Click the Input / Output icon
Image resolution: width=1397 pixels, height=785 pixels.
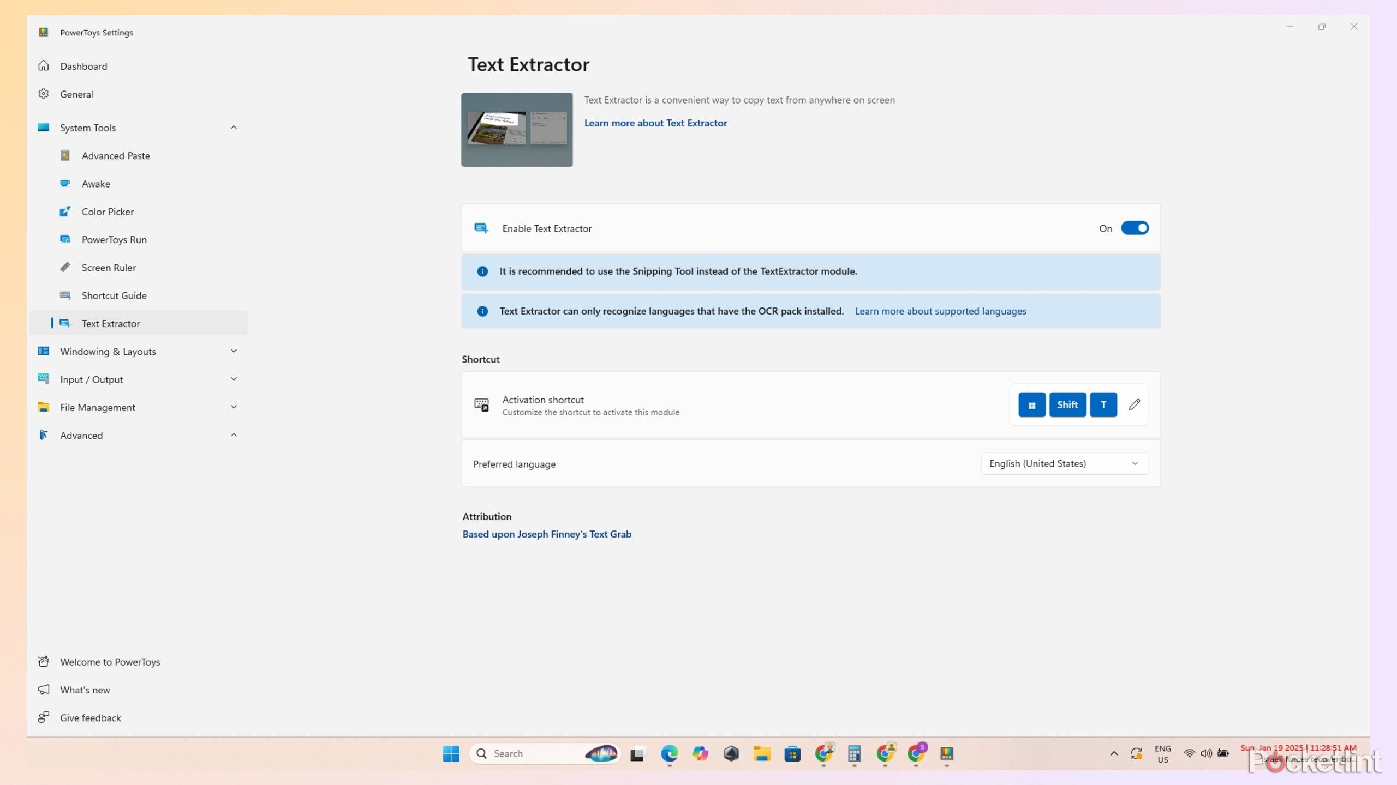(x=44, y=379)
